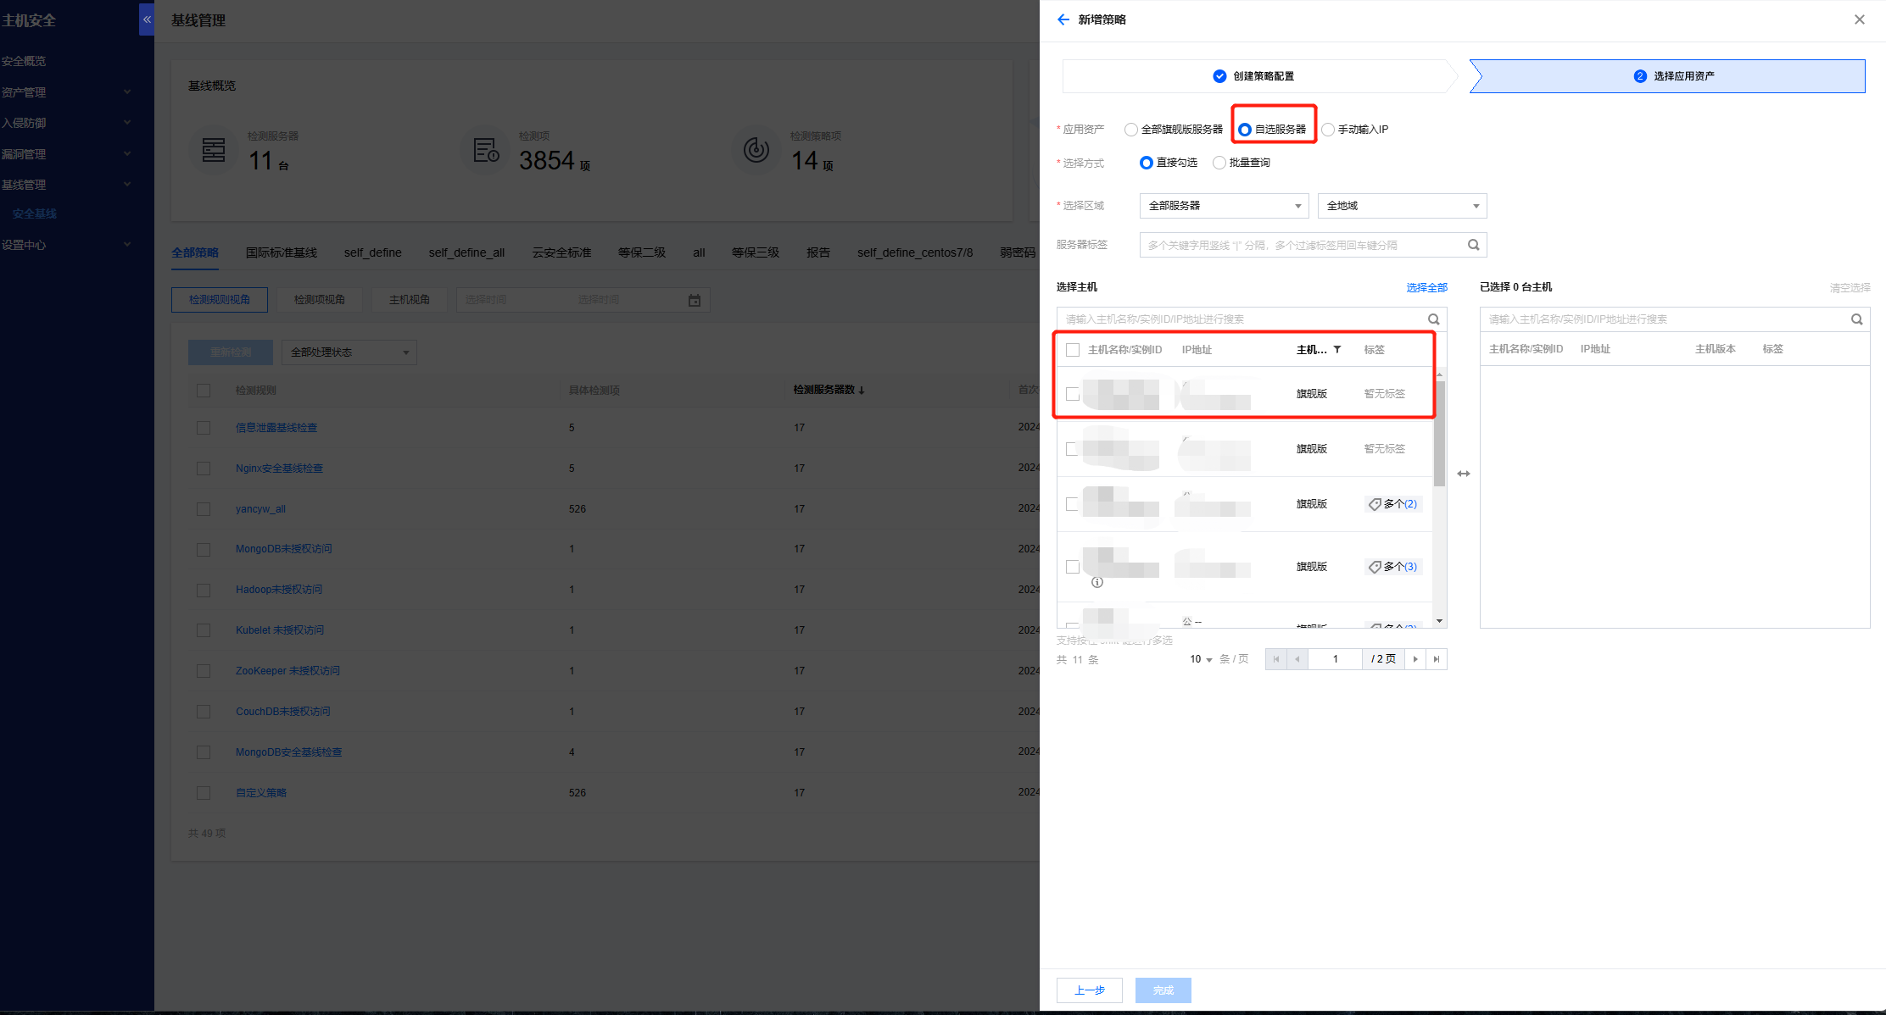Image resolution: width=1886 pixels, height=1015 pixels.
Task: Select the 全部旗舰版服务器 radio option
Action: 1131,130
